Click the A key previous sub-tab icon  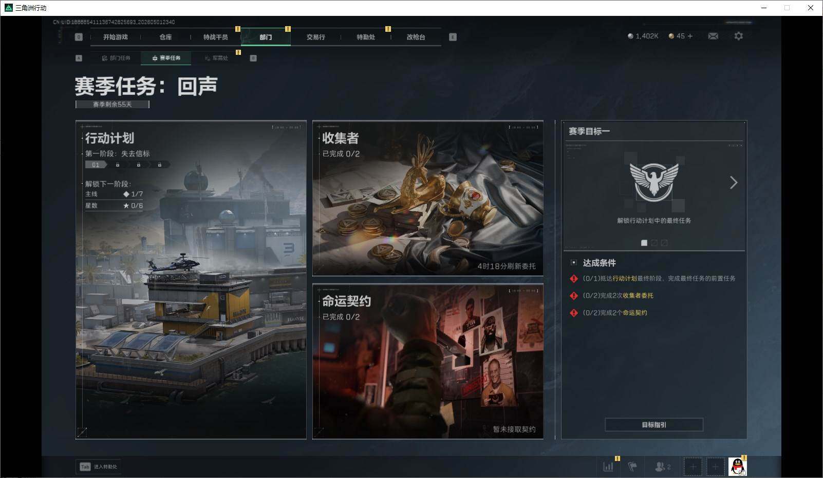point(79,58)
